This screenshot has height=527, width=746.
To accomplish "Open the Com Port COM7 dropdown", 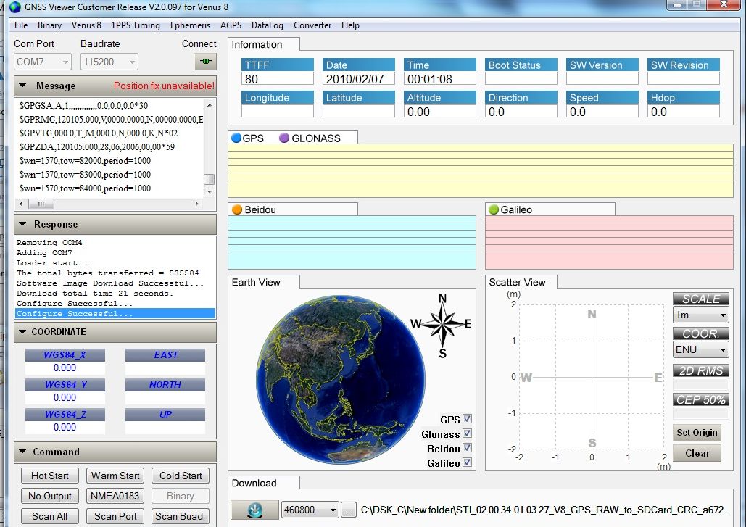I will click(x=43, y=62).
